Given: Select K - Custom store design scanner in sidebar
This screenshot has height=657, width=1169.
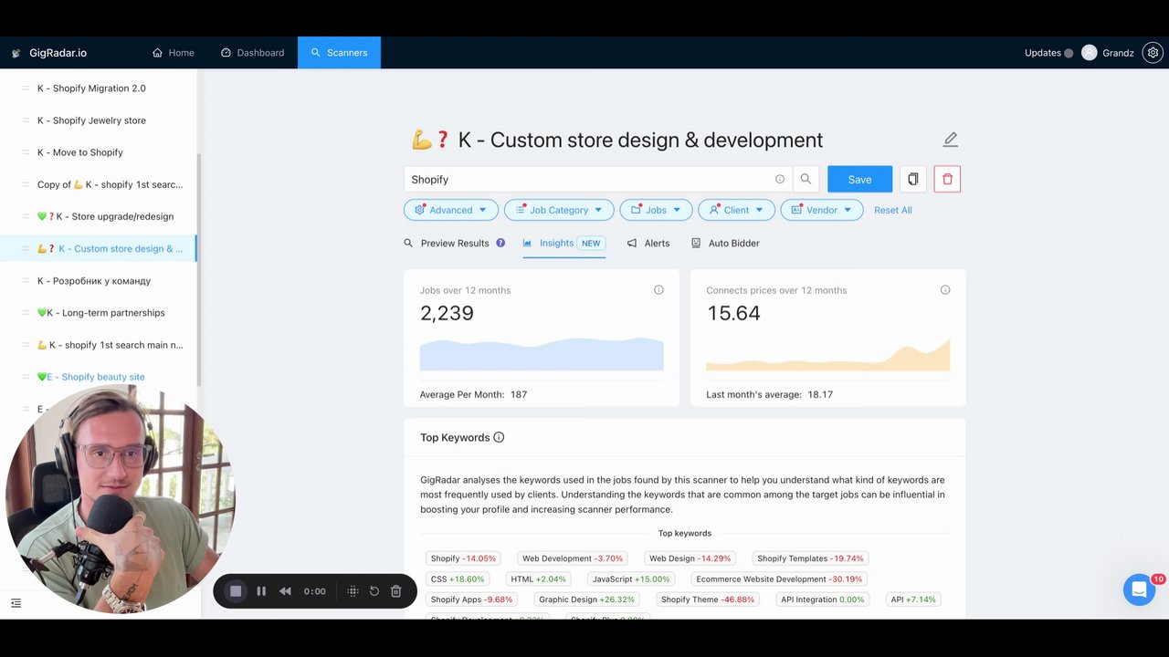Looking at the screenshot, I should click(99, 248).
